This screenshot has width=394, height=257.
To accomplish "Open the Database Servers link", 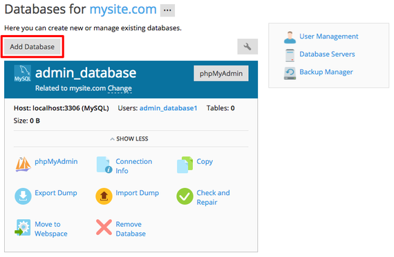I will pos(327,54).
